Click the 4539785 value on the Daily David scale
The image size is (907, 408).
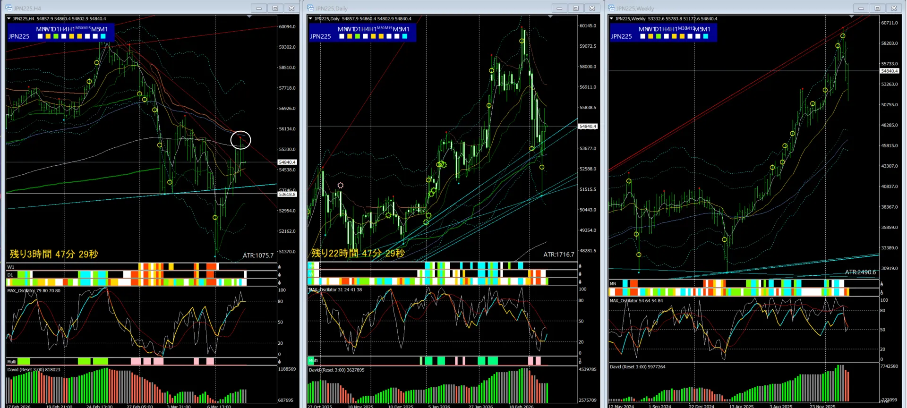pos(588,370)
